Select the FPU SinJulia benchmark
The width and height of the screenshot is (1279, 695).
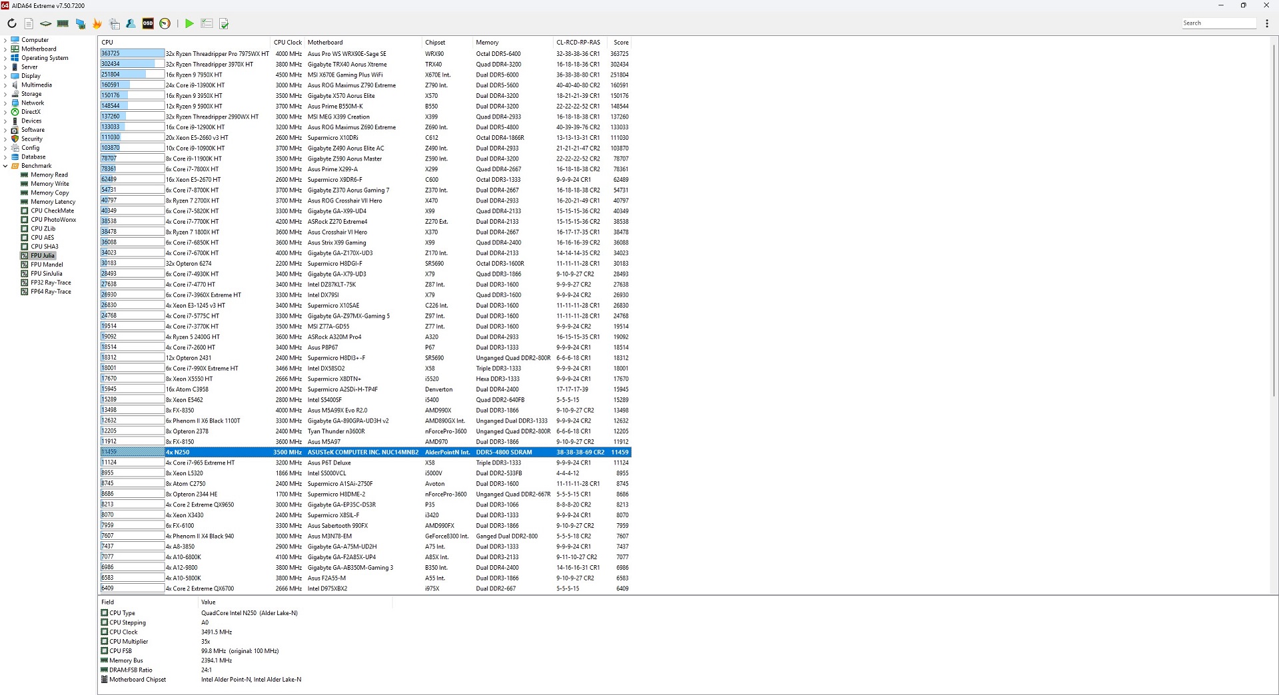point(47,274)
